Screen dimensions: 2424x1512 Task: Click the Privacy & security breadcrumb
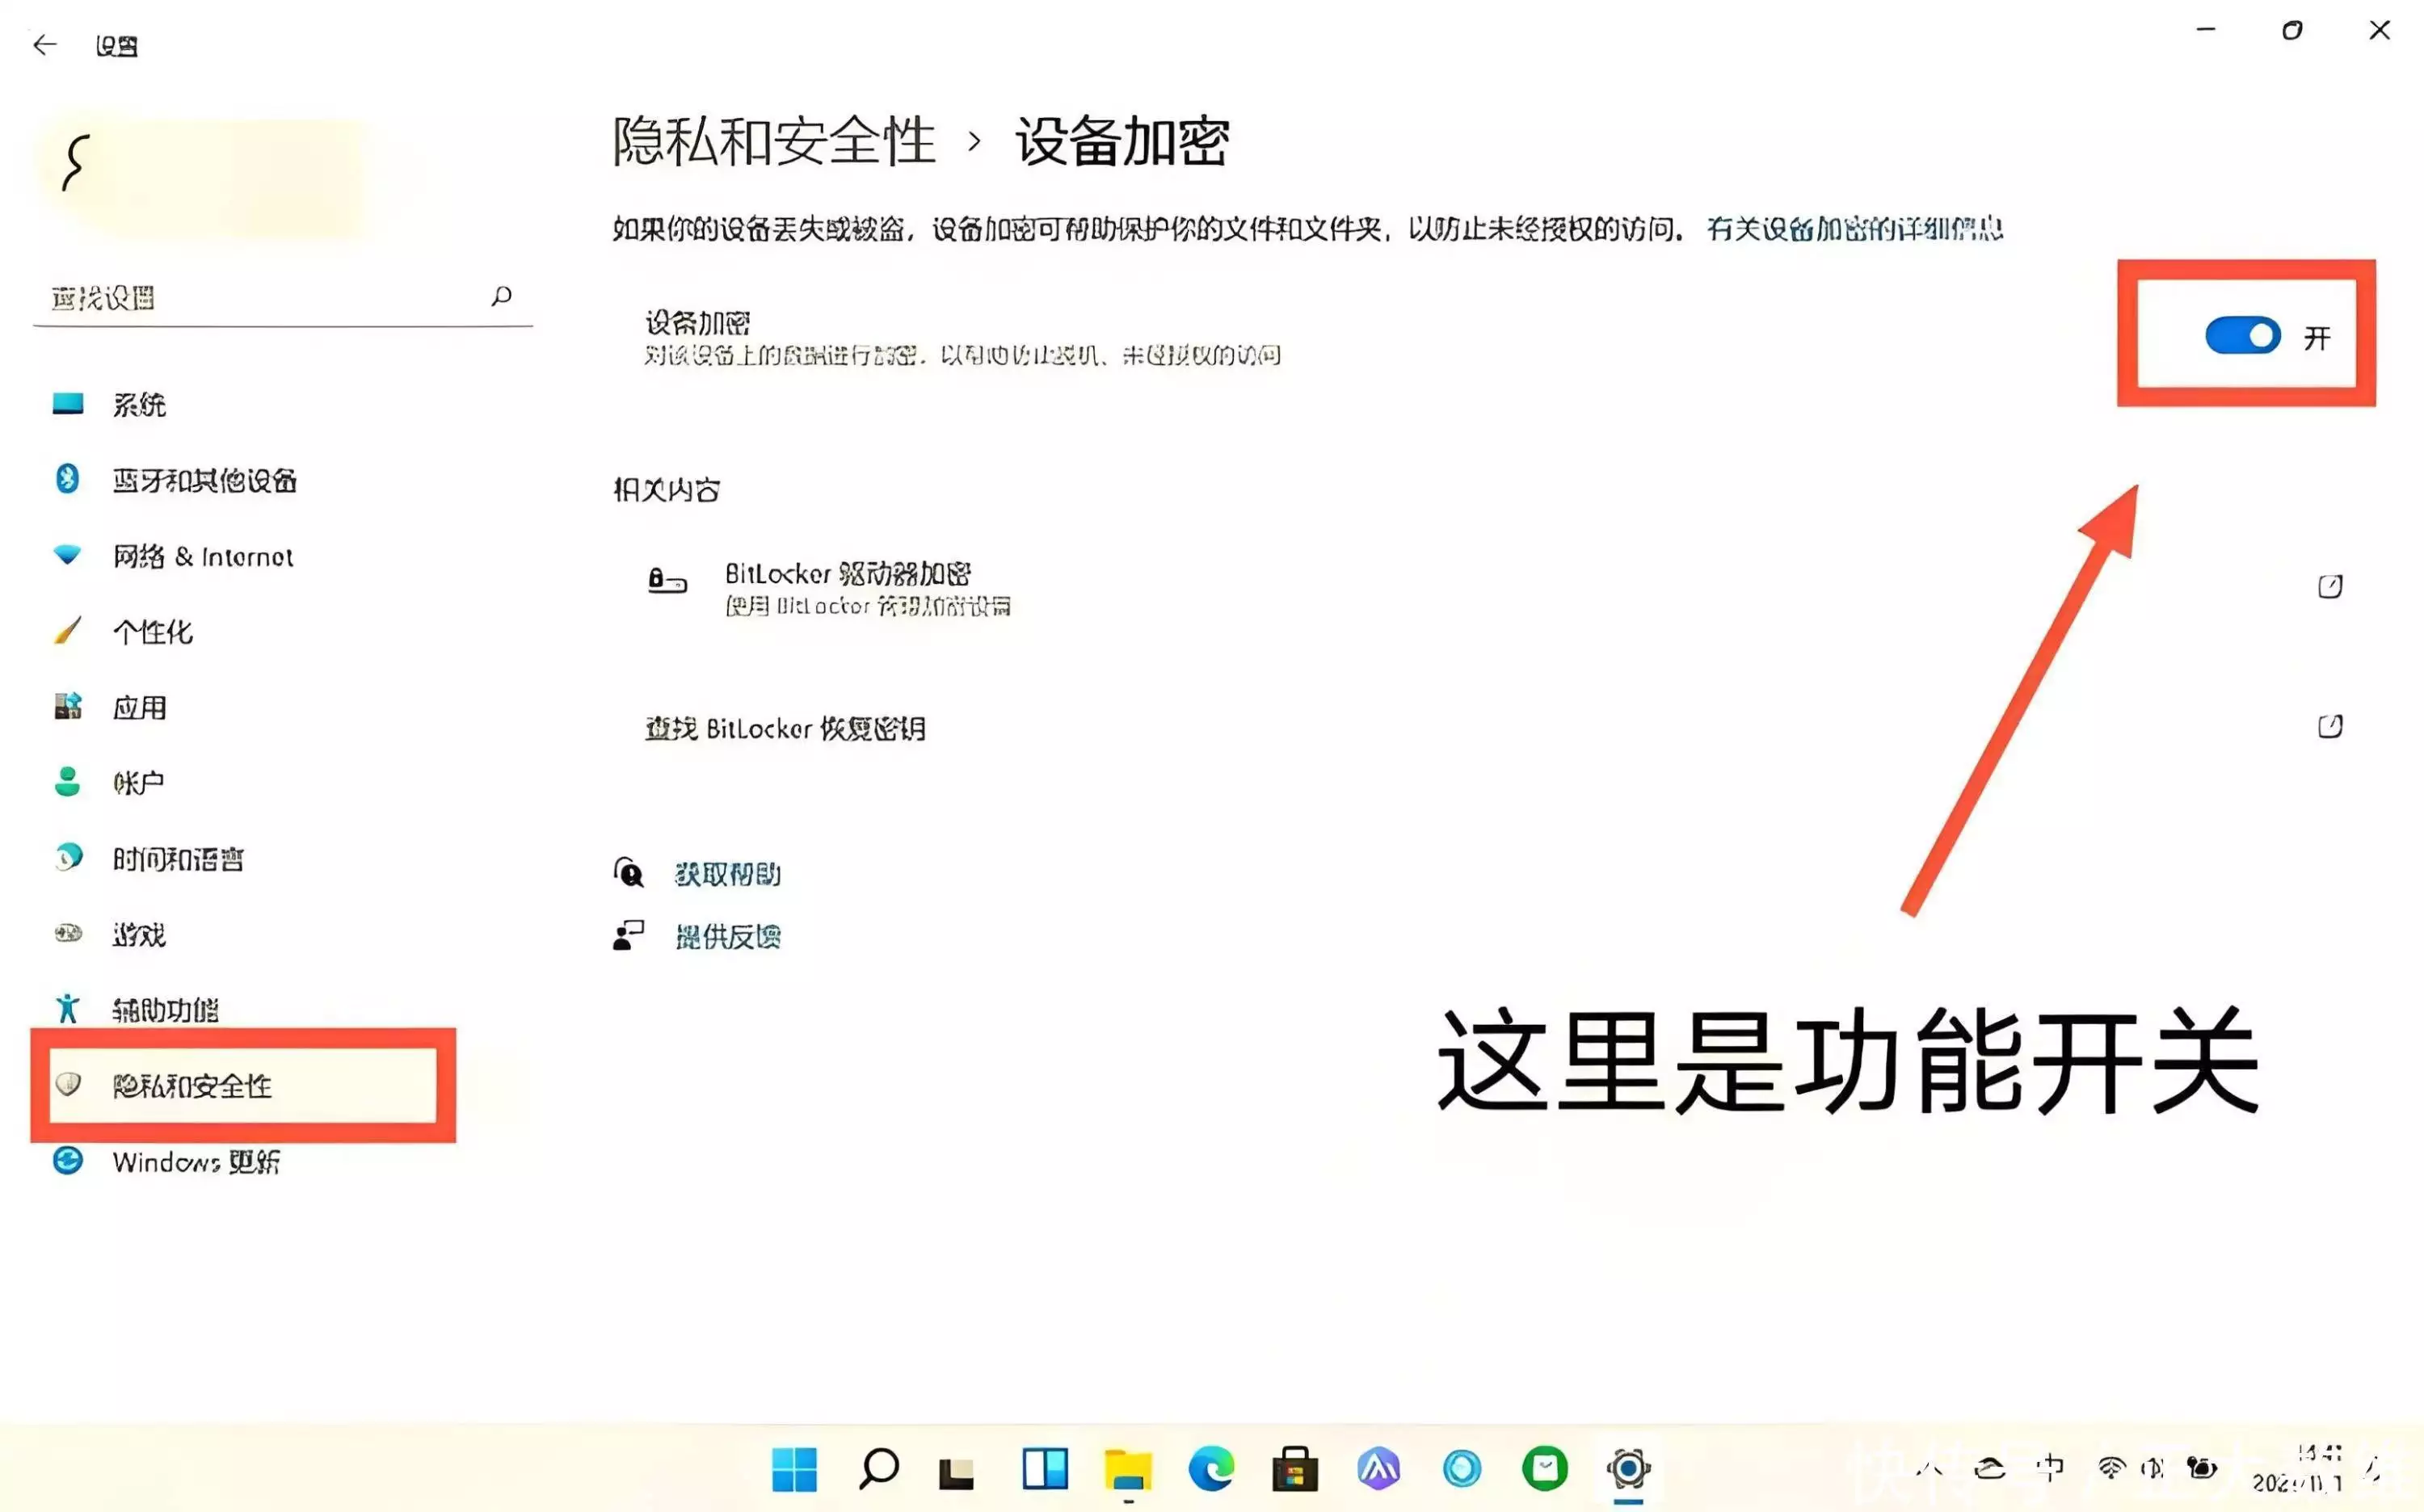(776, 141)
